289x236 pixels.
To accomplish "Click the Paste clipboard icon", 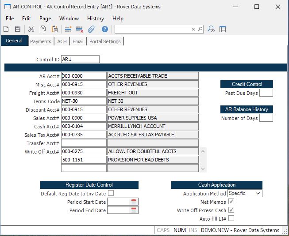I will [54, 29].
